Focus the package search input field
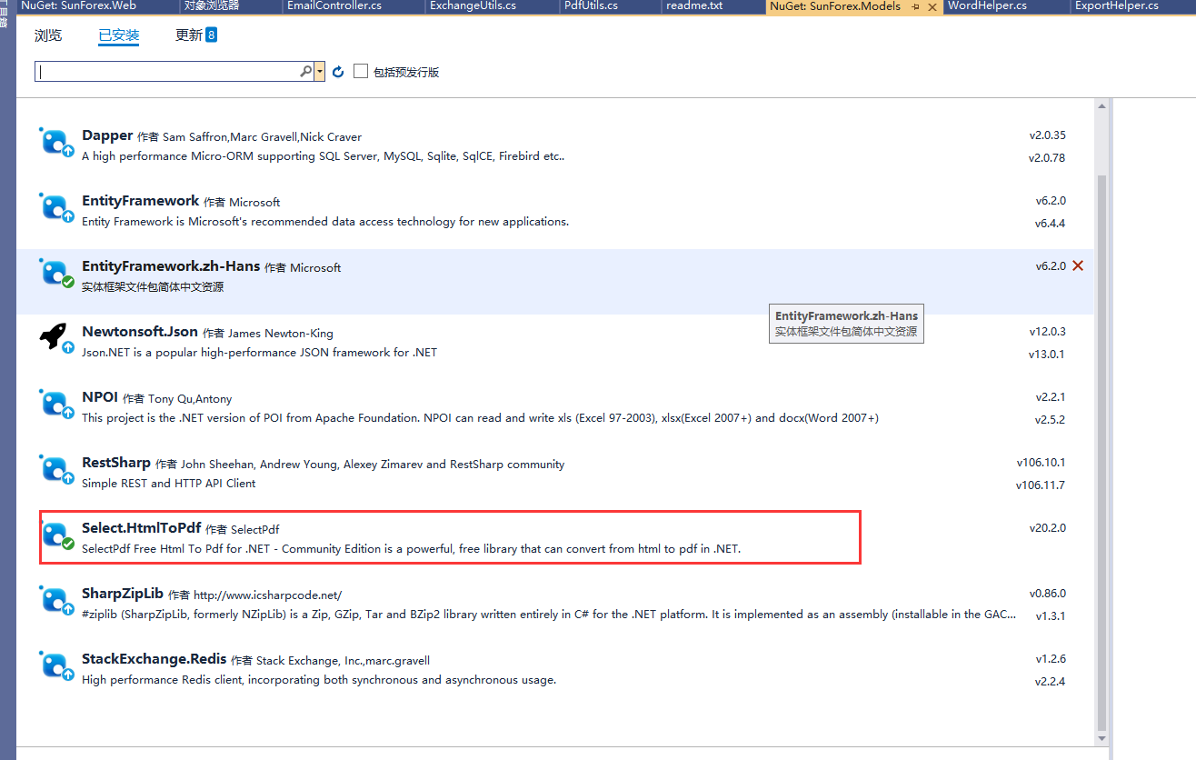Viewport: 1196px width, 760px height. 168,71
